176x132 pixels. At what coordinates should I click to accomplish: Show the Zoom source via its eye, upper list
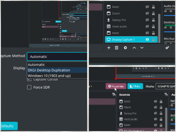point(147,13)
